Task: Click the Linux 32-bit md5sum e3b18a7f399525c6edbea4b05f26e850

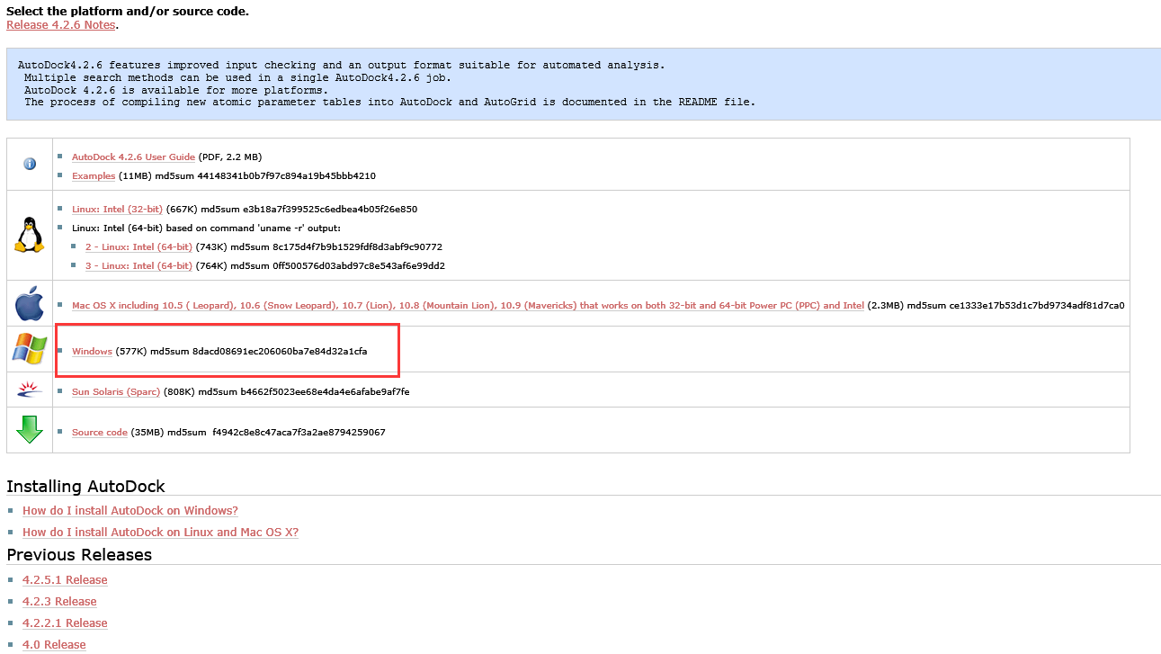Action: [x=308, y=210]
